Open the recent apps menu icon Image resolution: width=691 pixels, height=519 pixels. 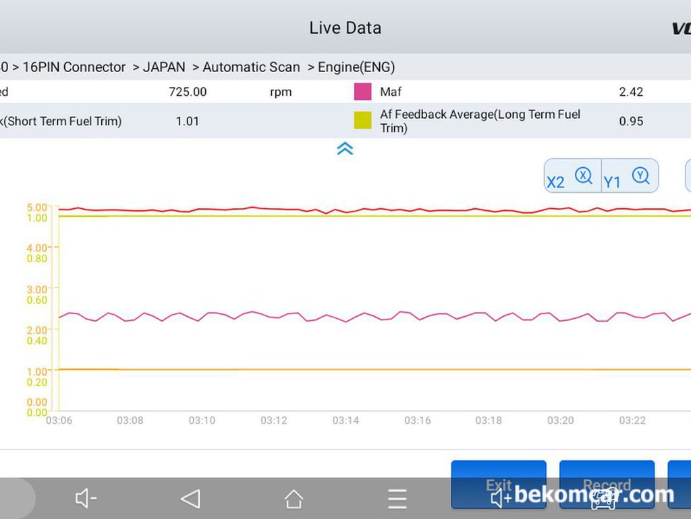(397, 499)
